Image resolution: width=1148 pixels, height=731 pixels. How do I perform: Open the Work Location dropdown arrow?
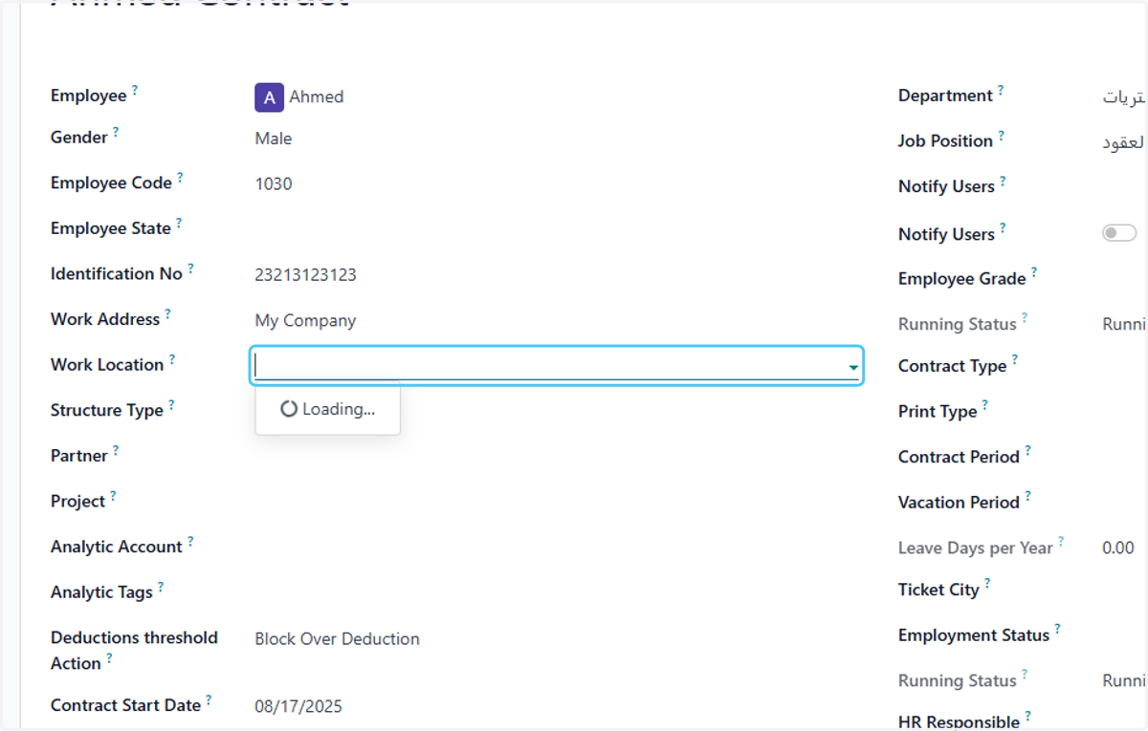click(852, 367)
